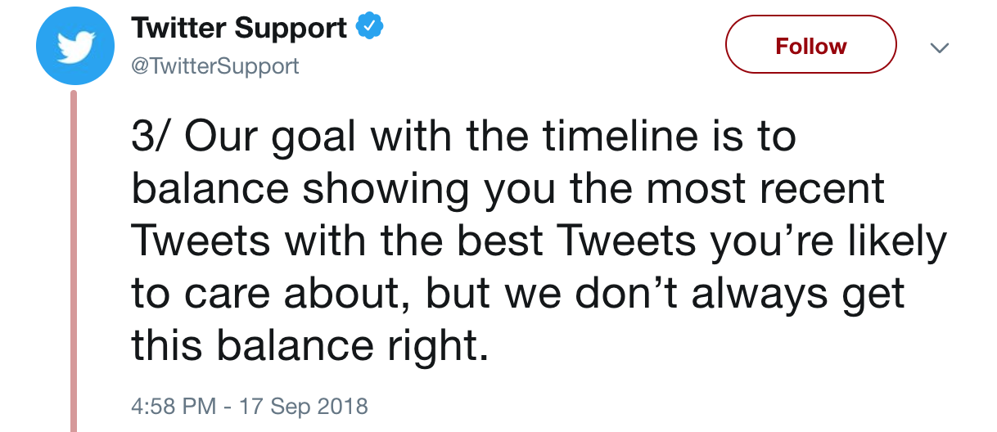Viewport: 997px width, 432px height.
Task: Open the 4:58 PM tweet timestamp
Action: (174, 406)
